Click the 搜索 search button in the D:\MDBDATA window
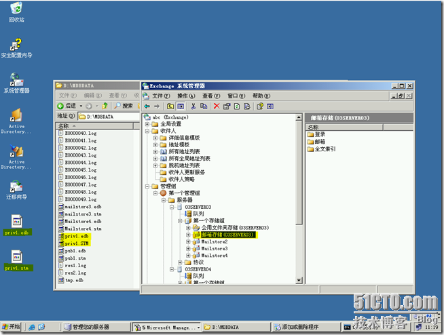This screenshot has width=444, height=335. pyautogui.click(x=124, y=106)
